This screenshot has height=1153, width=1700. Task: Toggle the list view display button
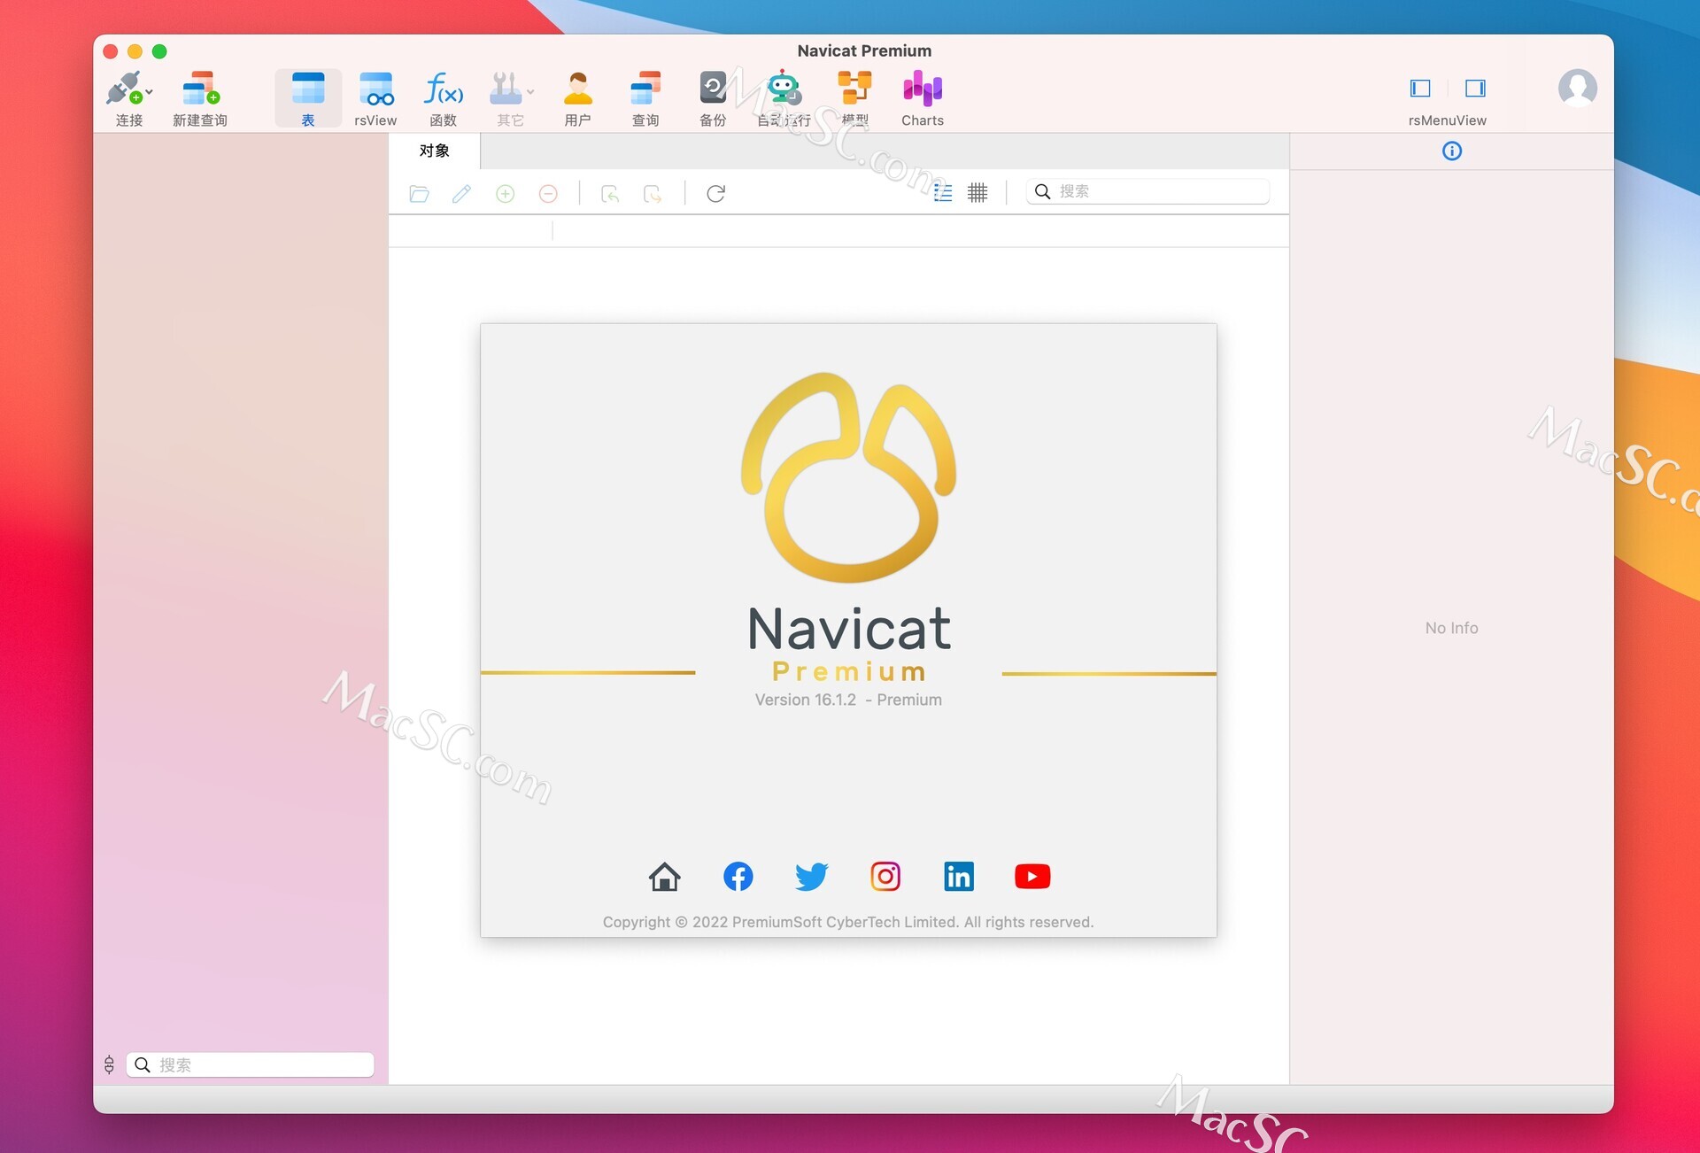tap(944, 193)
